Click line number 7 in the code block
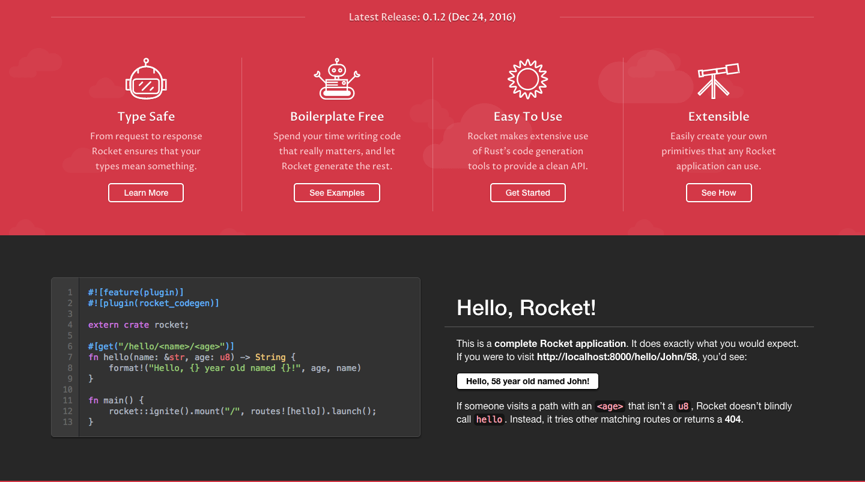This screenshot has height=482, width=865. click(x=69, y=357)
